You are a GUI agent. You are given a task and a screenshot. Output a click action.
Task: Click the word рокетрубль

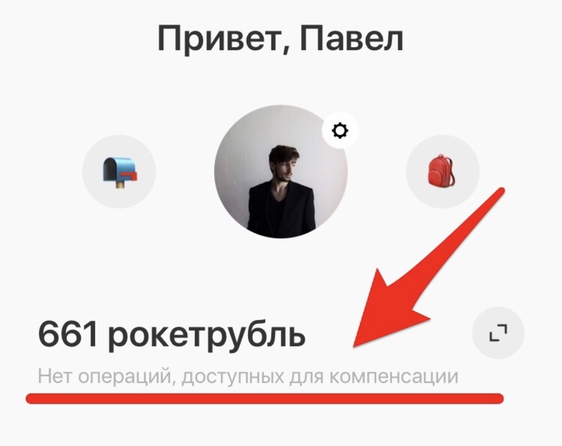click(x=206, y=336)
